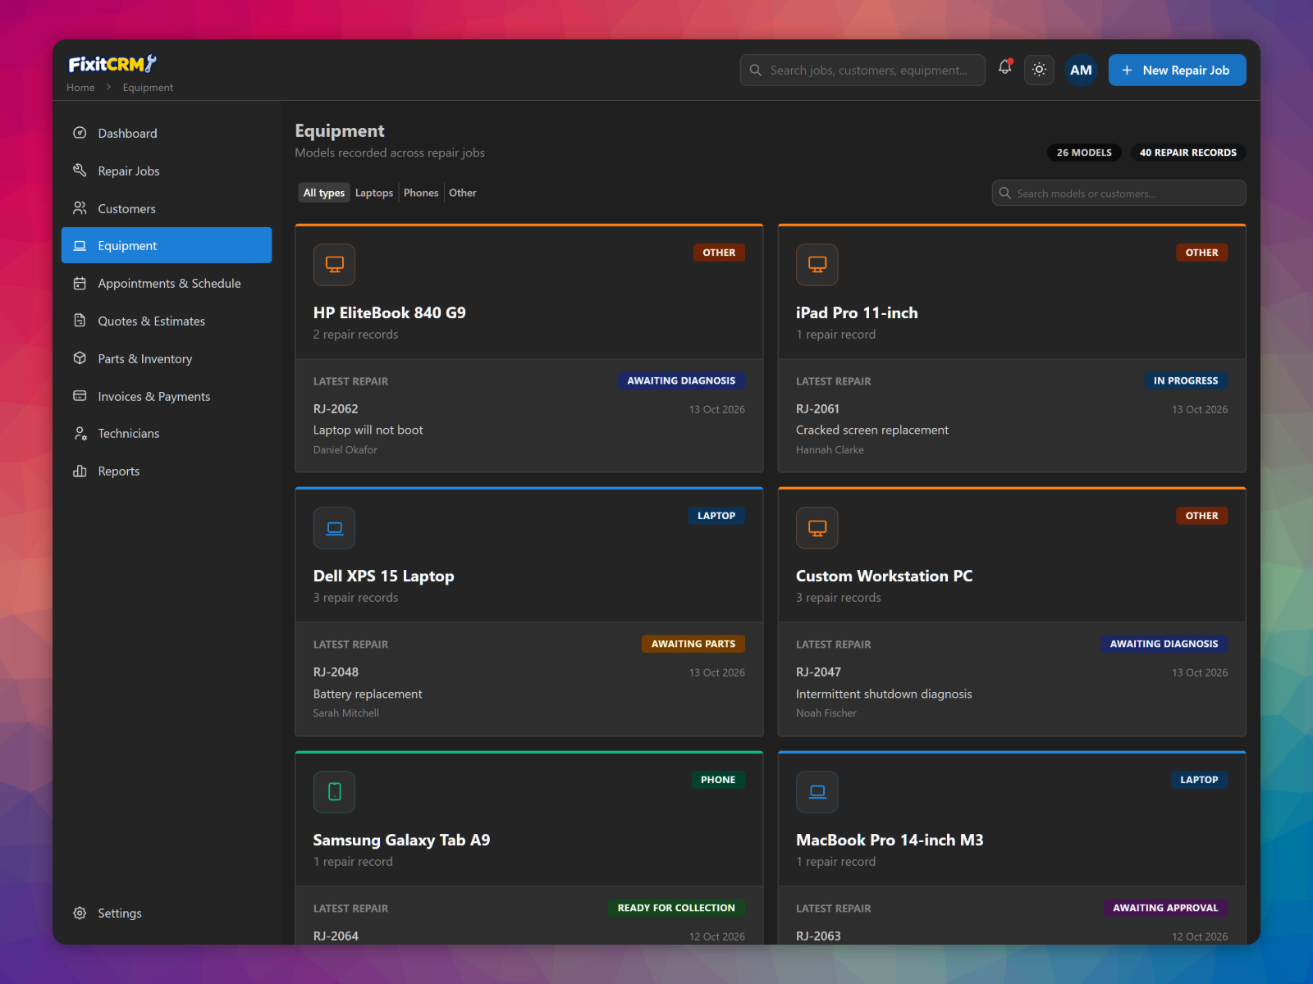The height and width of the screenshot is (984, 1313).
Task: Open repair job RJ-2047
Action: pos(818,672)
